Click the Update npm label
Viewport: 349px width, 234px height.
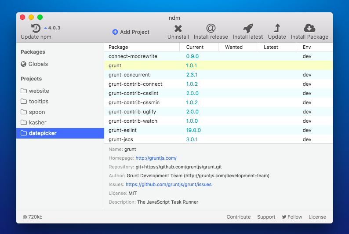coord(36,37)
